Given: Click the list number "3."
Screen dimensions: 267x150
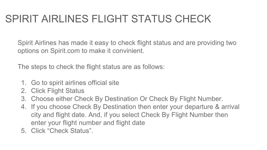Looking at the screenshot, I should point(23,99).
